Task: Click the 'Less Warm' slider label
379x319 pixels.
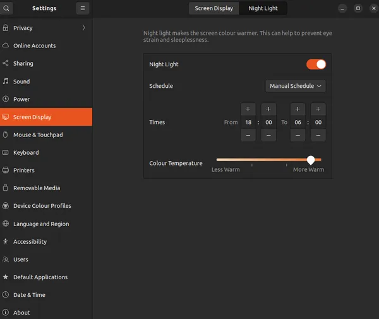Action: click(x=226, y=170)
